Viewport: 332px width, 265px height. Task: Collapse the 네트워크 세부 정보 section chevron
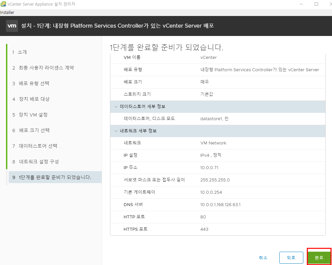(116, 131)
